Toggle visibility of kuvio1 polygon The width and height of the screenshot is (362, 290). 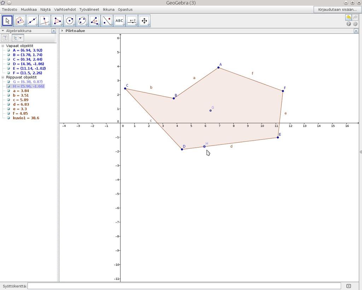[8, 118]
